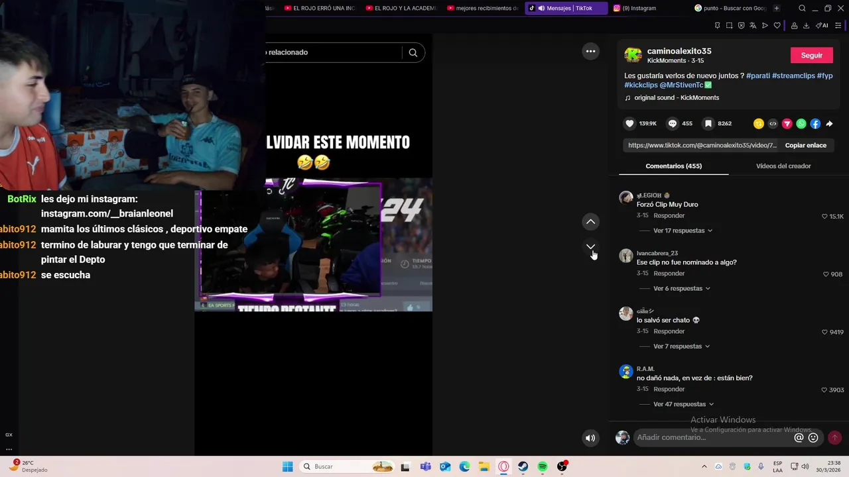Expand 'Ver 6 respuestas' replies
The width and height of the screenshot is (849, 477).
click(x=681, y=288)
